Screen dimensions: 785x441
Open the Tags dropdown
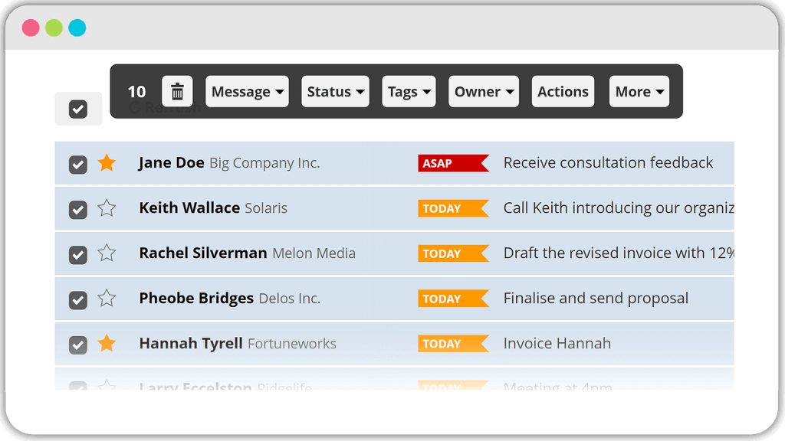point(408,91)
